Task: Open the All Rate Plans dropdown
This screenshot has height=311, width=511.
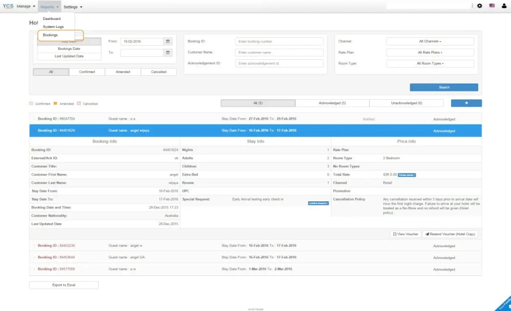Action: pyautogui.click(x=430, y=52)
